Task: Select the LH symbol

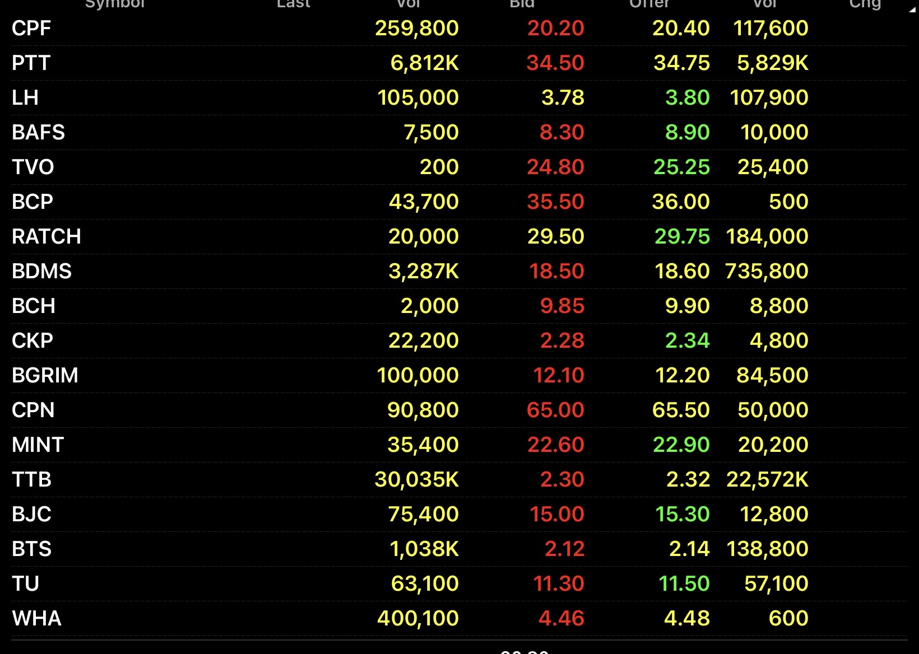Action: point(25,97)
